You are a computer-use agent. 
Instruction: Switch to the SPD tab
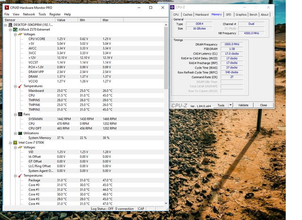tap(228, 15)
